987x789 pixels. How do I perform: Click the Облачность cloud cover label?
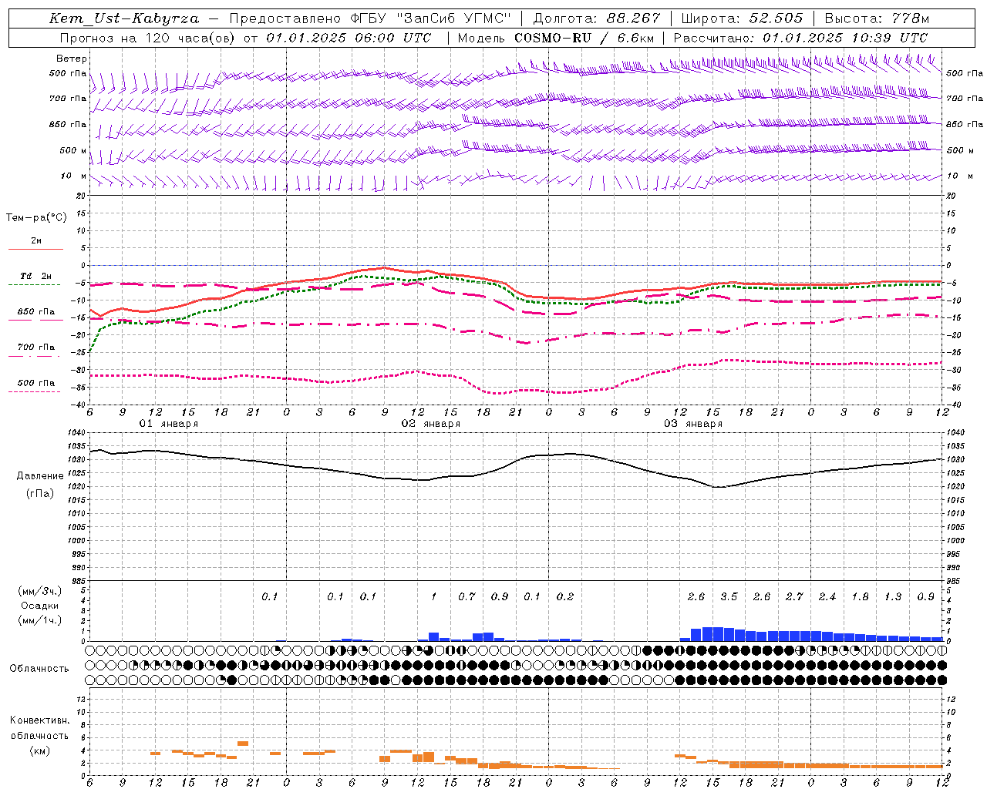tap(39, 669)
